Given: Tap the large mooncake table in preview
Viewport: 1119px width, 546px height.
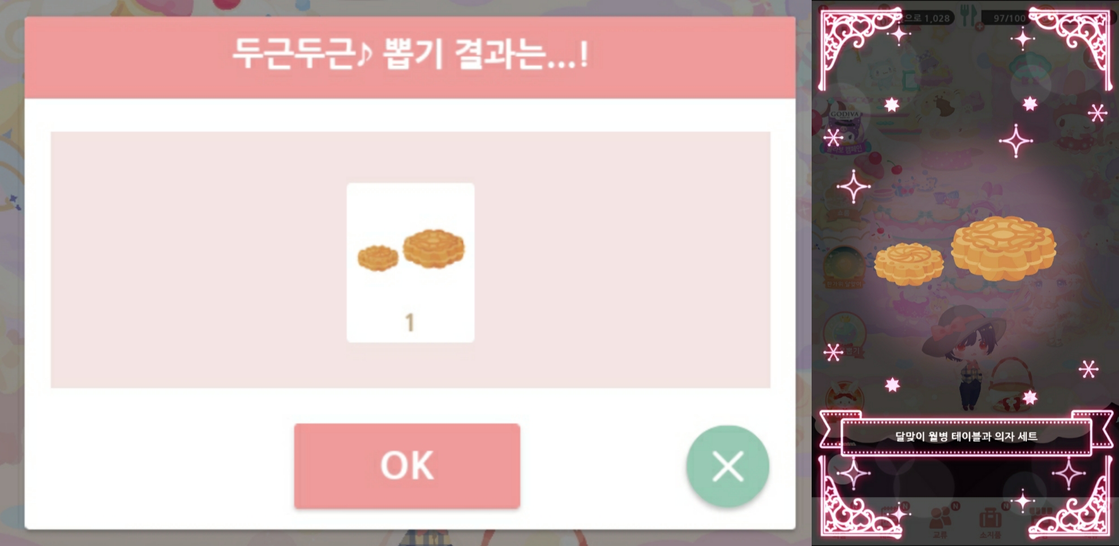Looking at the screenshot, I should pos(1003,248).
